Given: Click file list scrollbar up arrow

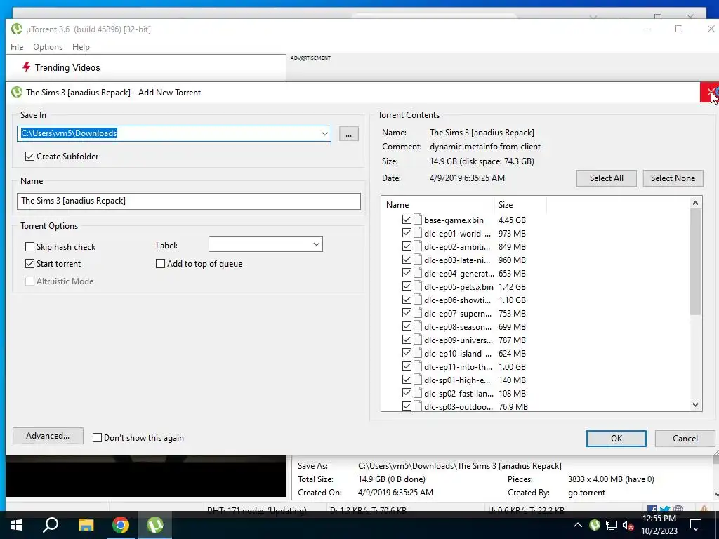Looking at the screenshot, I should [696, 203].
